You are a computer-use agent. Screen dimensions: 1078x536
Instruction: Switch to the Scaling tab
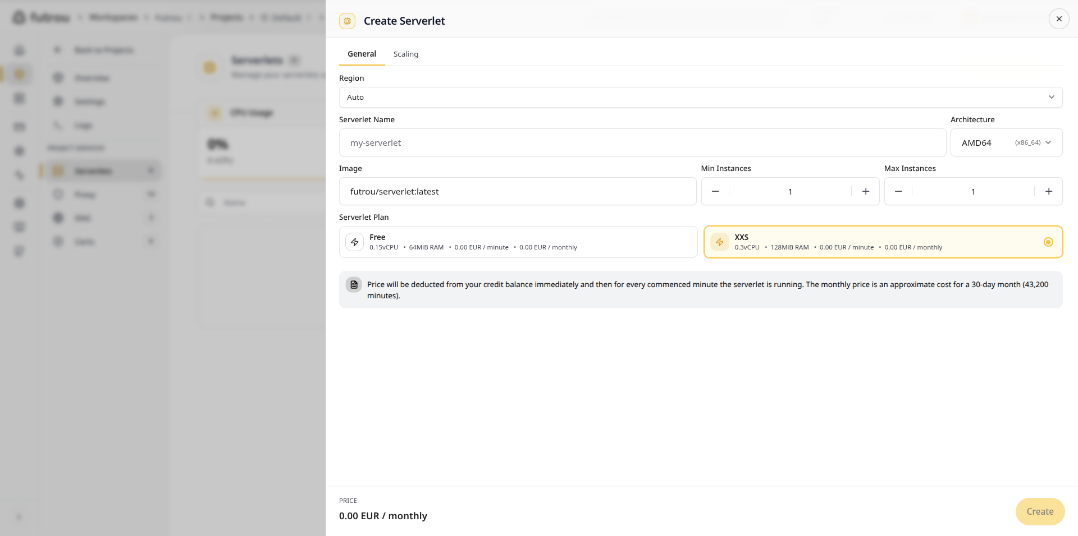coord(406,54)
